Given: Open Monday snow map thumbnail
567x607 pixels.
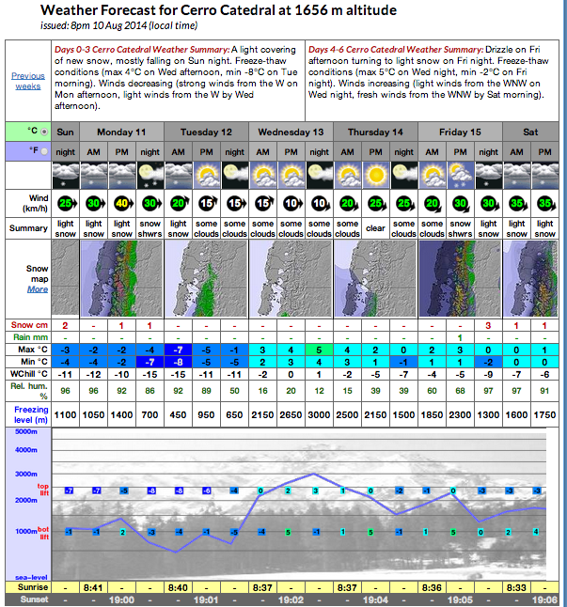Looking at the screenshot, I should [x=121, y=279].
